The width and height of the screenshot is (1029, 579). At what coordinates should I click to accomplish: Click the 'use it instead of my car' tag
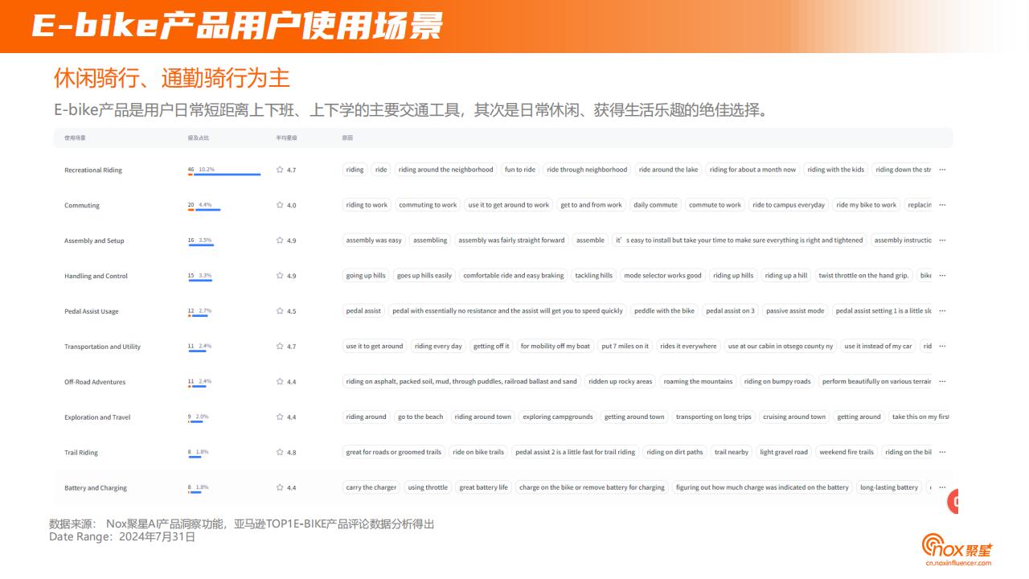click(878, 347)
